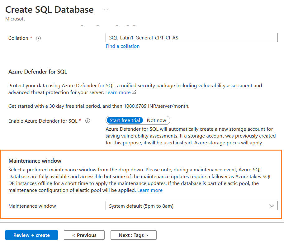Open Learn more link in Maintenance window section
The height and width of the screenshot is (244, 284).
tap(150, 190)
